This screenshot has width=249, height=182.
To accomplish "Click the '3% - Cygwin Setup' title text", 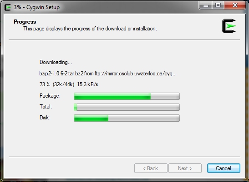I will click(x=37, y=7).
